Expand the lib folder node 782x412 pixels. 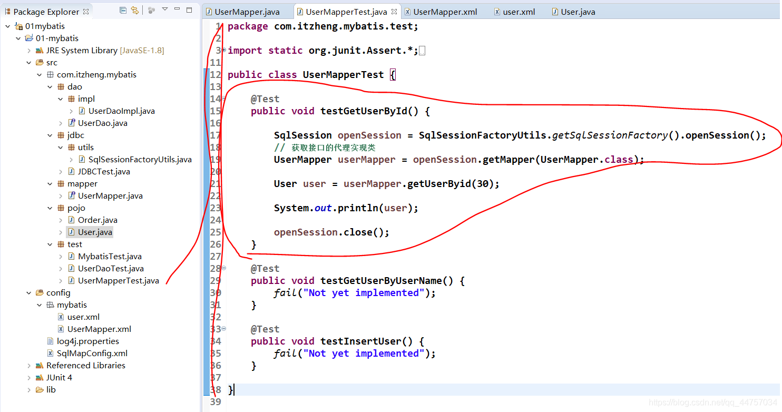click(28, 390)
